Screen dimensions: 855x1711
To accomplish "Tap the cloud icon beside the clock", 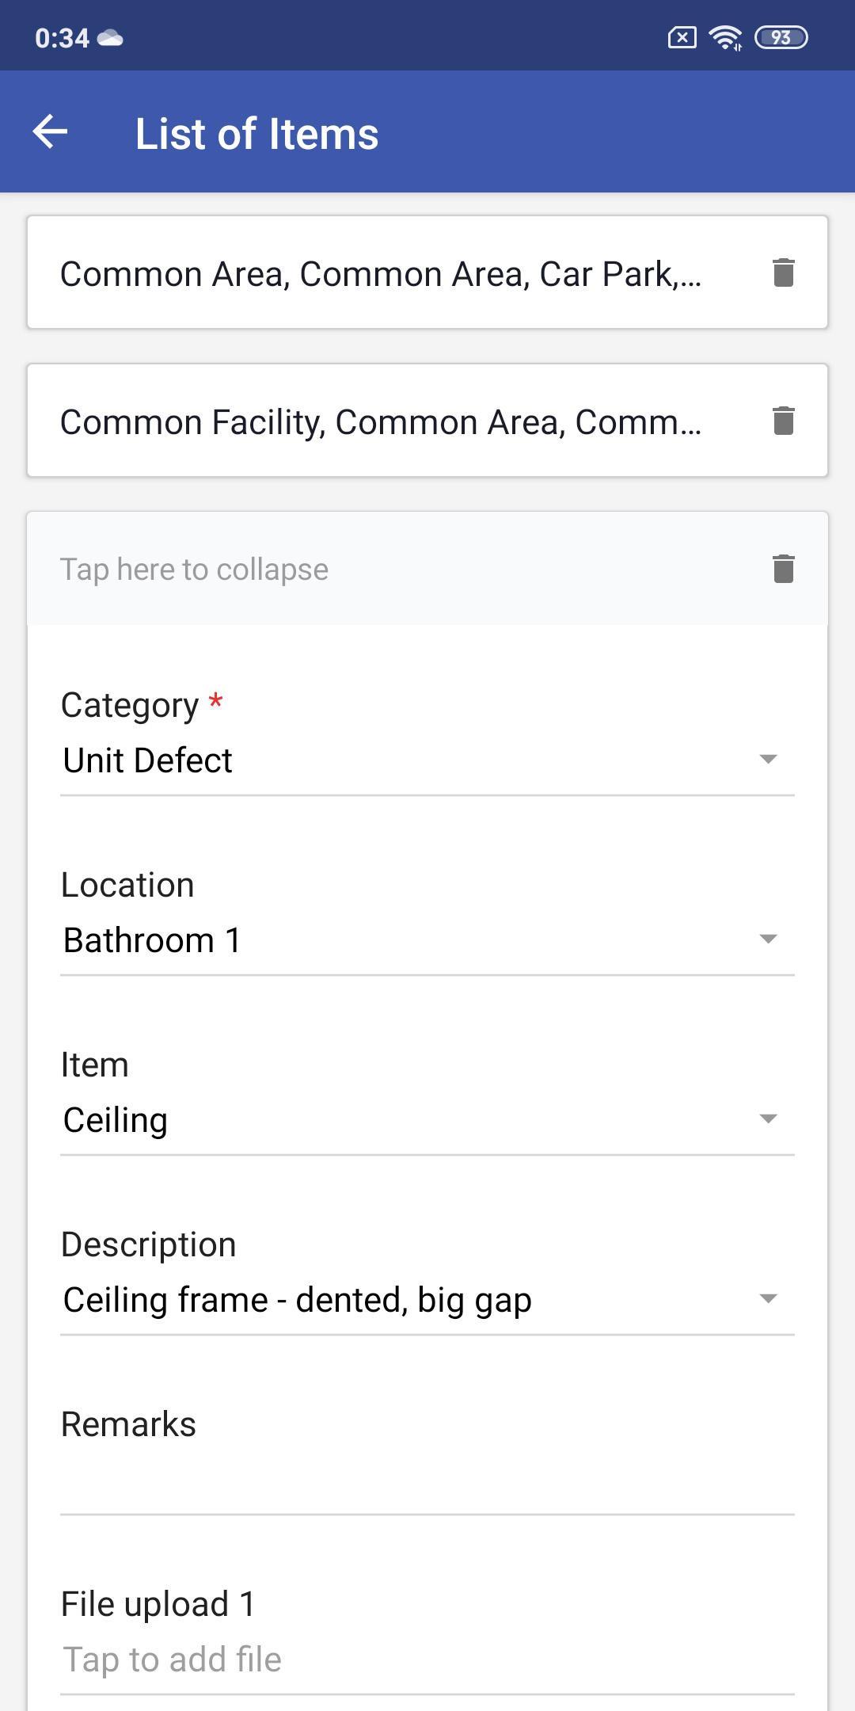I will tap(110, 37).
